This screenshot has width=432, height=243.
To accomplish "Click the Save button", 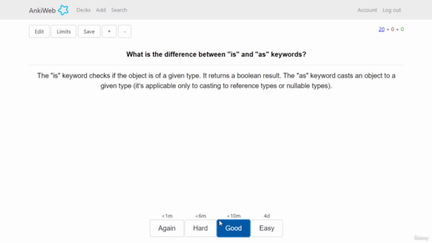I will pyautogui.click(x=89, y=32).
